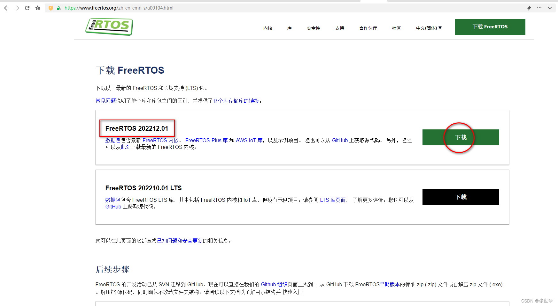Click the green padlock icon
Viewport: 558px width, 306px height.
[x=59, y=8]
